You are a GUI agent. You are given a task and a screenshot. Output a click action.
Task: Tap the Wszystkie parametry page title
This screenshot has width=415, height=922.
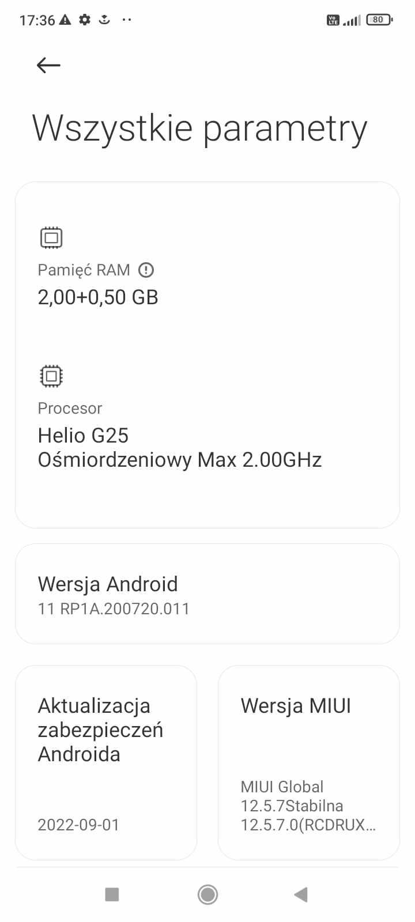click(x=199, y=128)
